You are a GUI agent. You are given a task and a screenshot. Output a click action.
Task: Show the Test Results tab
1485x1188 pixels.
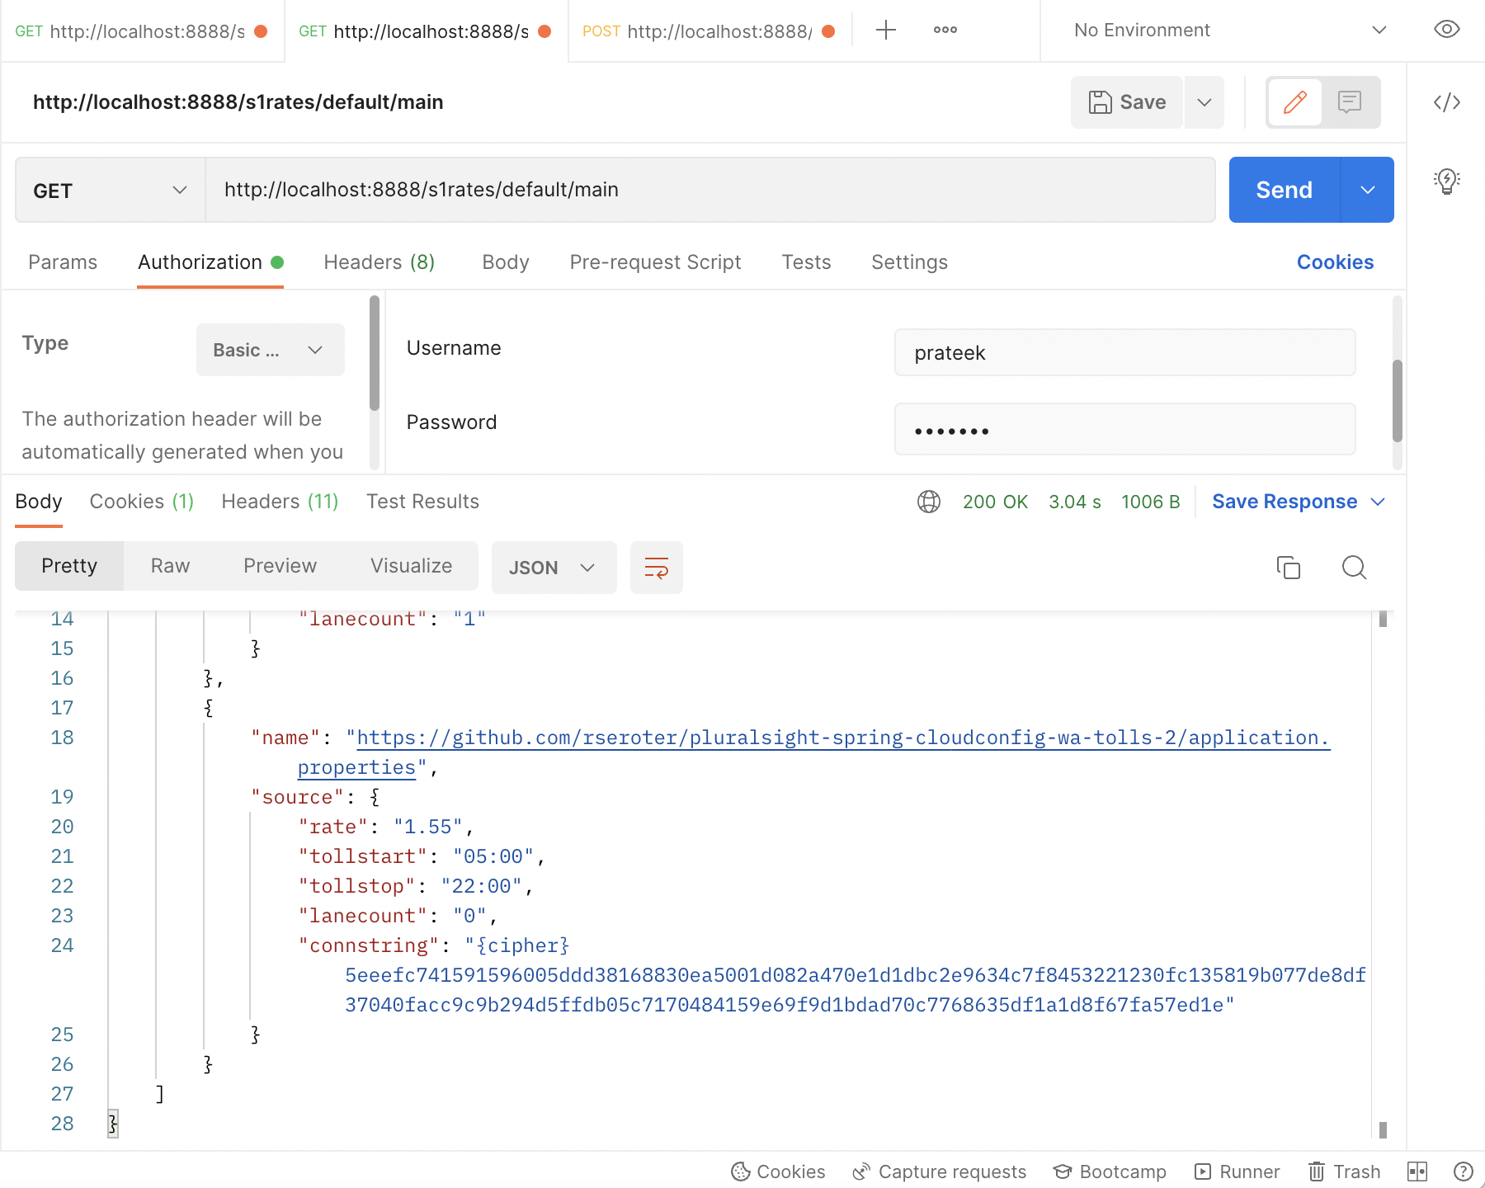(423, 502)
